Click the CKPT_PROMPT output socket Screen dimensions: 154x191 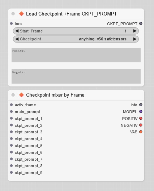tap(141, 23)
